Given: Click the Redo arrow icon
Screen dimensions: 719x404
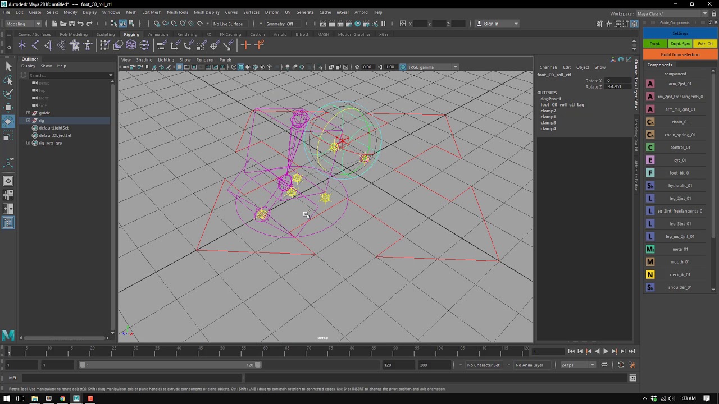Looking at the screenshot, I should pyautogui.click(x=89, y=24).
